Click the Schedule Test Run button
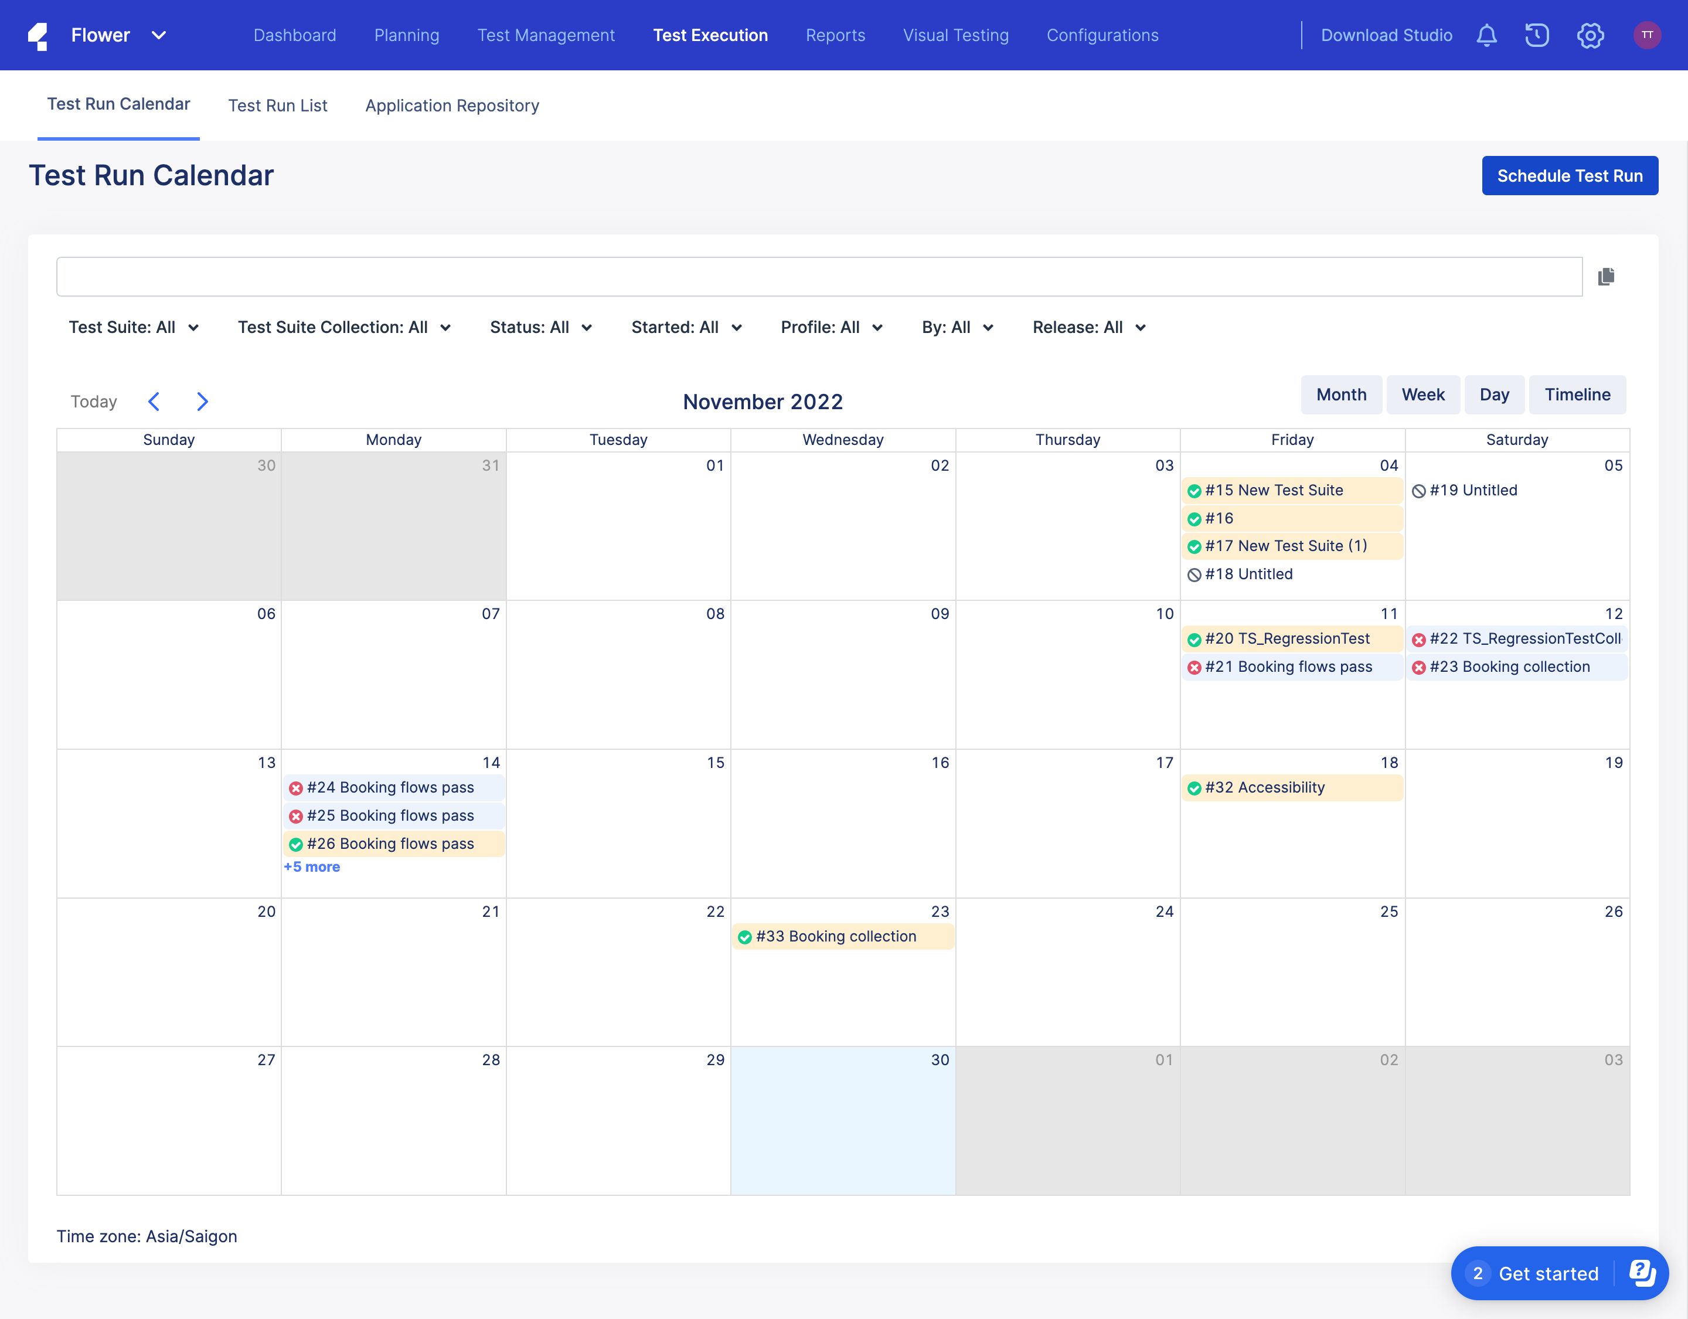 (1570, 175)
